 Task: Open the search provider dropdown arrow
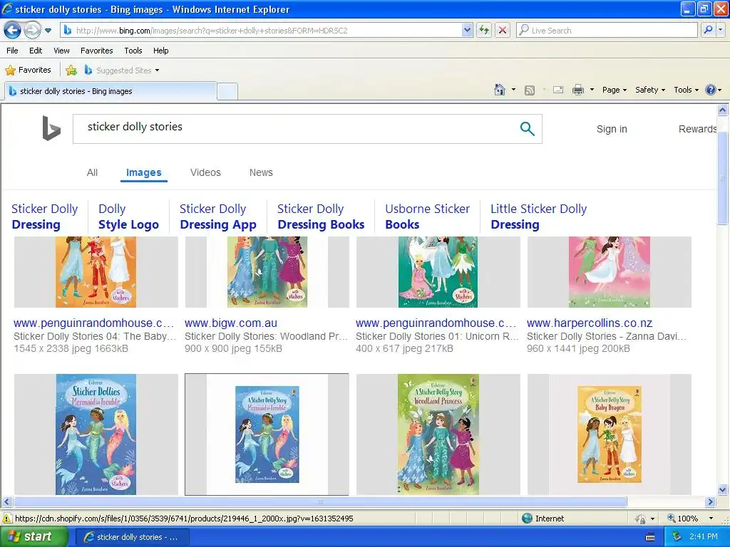[720, 31]
